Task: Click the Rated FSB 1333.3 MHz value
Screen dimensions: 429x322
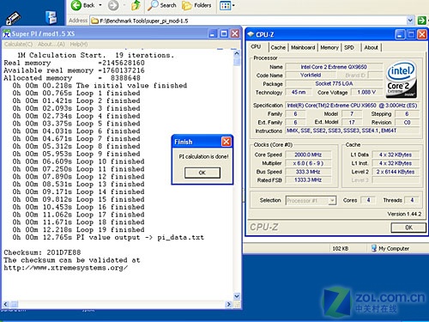Action: tap(308, 180)
